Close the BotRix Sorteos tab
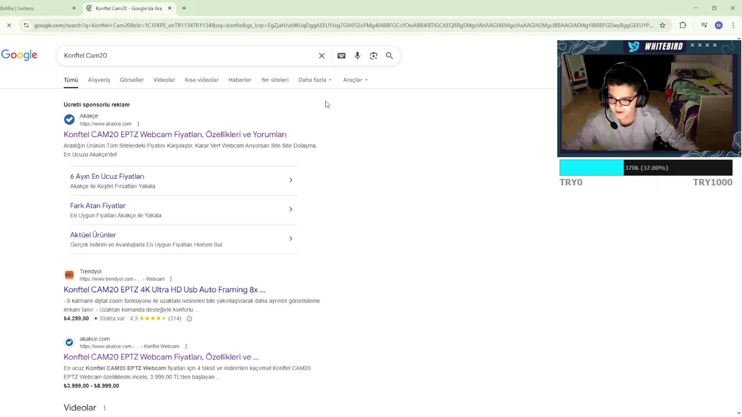The width and height of the screenshot is (742, 417). (74, 8)
